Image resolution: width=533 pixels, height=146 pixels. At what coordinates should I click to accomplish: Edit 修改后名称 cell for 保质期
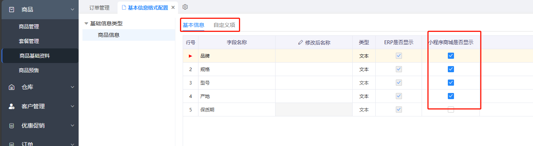314,109
